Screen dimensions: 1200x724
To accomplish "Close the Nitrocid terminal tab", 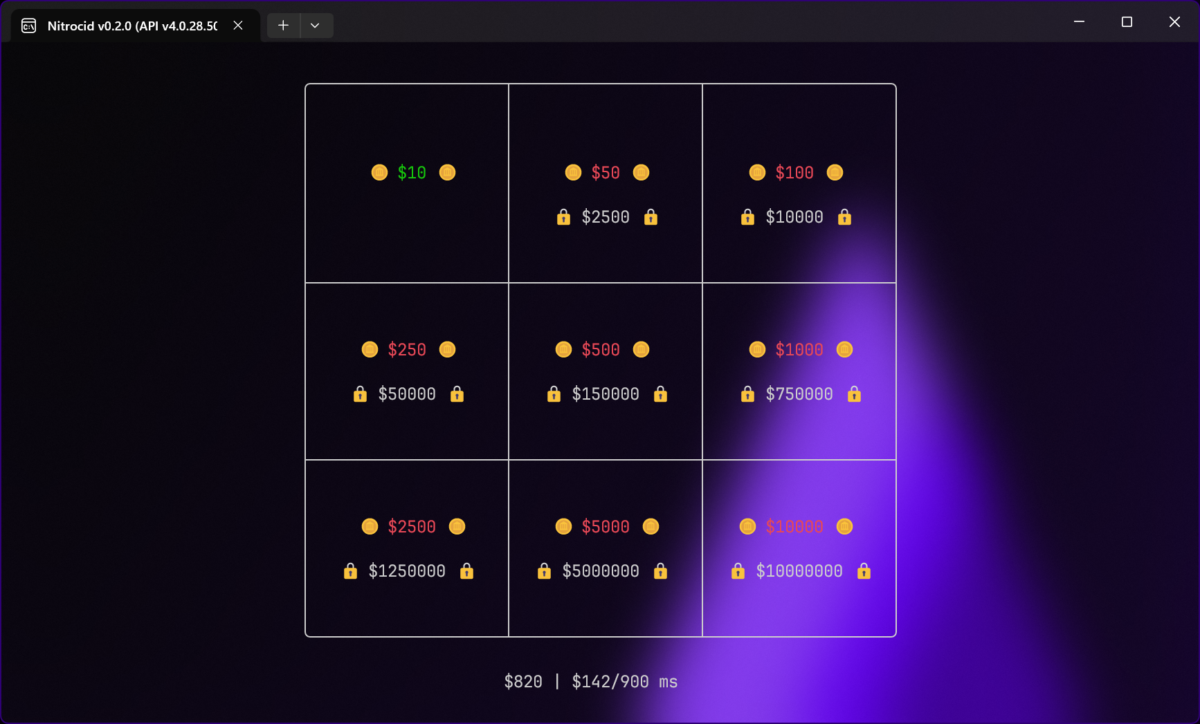I will pos(238,26).
